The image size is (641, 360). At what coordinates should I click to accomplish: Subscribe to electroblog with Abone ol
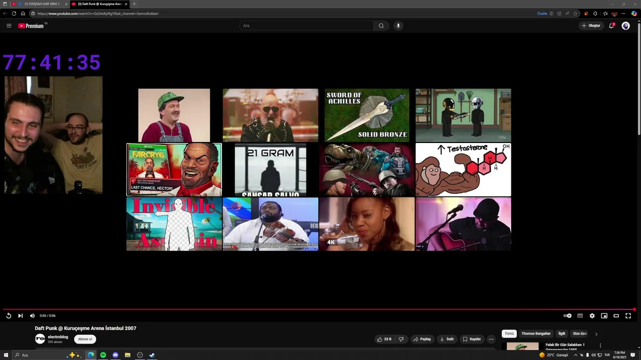(x=85, y=339)
